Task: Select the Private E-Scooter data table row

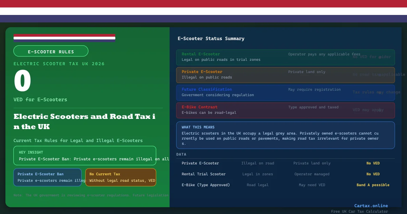Action: pyautogui.click(x=285, y=163)
